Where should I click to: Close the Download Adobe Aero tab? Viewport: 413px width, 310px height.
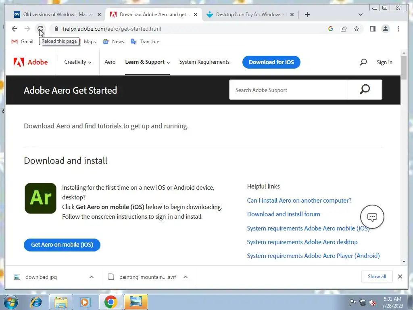tap(196, 15)
